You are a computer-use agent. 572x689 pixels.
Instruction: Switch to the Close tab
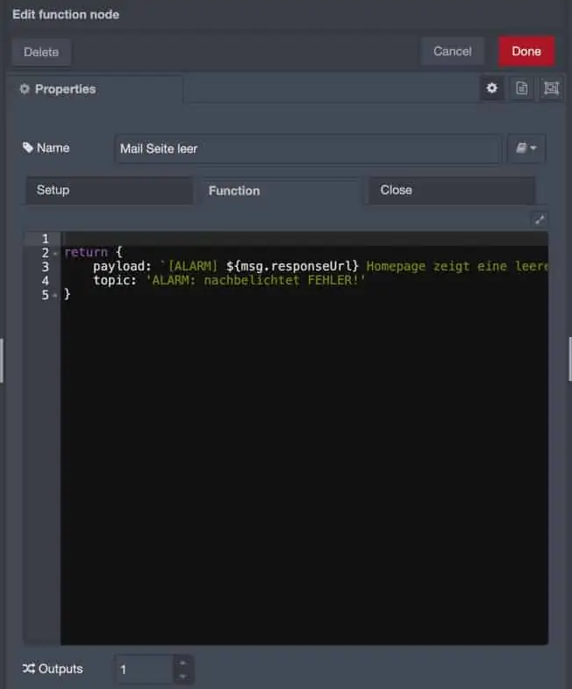click(451, 190)
